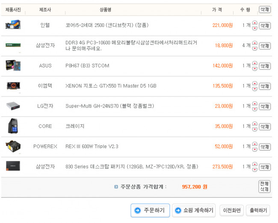Click 쇼핑 계속하기 to continue shopping
Screen dimensions: 278x223
(x=195, y=210)
